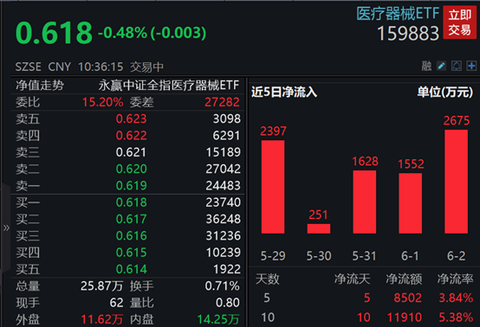Click the 融 margin trading icon

coord(426,66)
